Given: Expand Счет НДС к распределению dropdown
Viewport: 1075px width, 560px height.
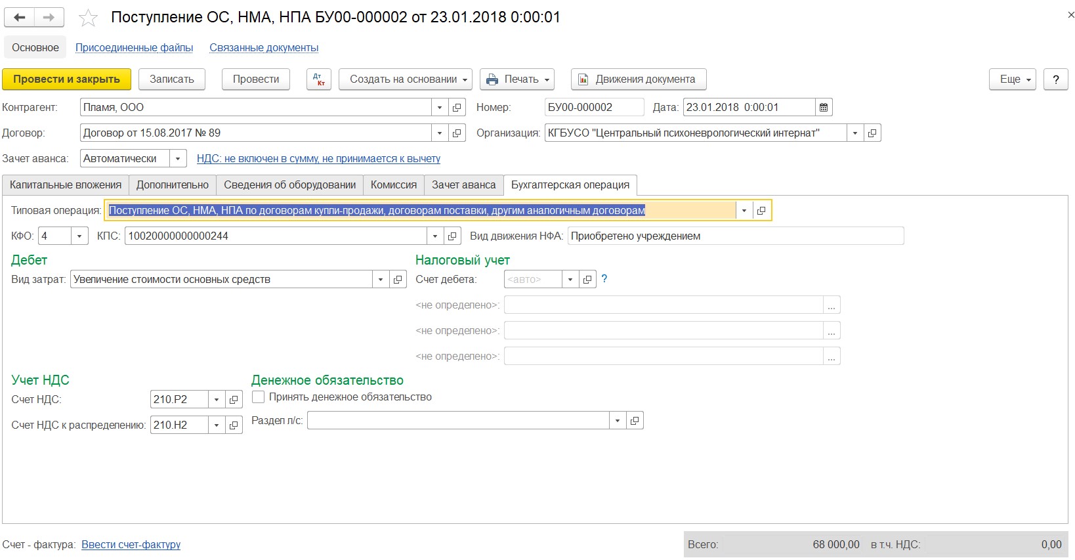Looking at the screenshot, I should [x=216, y=425].
